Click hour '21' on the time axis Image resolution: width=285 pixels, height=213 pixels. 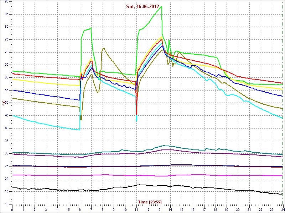coord(249,209)
